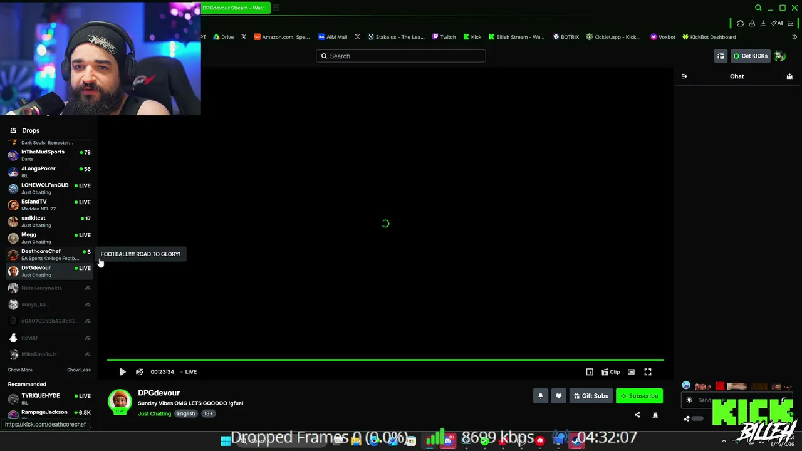802x451 pixels.
Task: Enter fullscreen video mode
Action: [x=648, y=372]
